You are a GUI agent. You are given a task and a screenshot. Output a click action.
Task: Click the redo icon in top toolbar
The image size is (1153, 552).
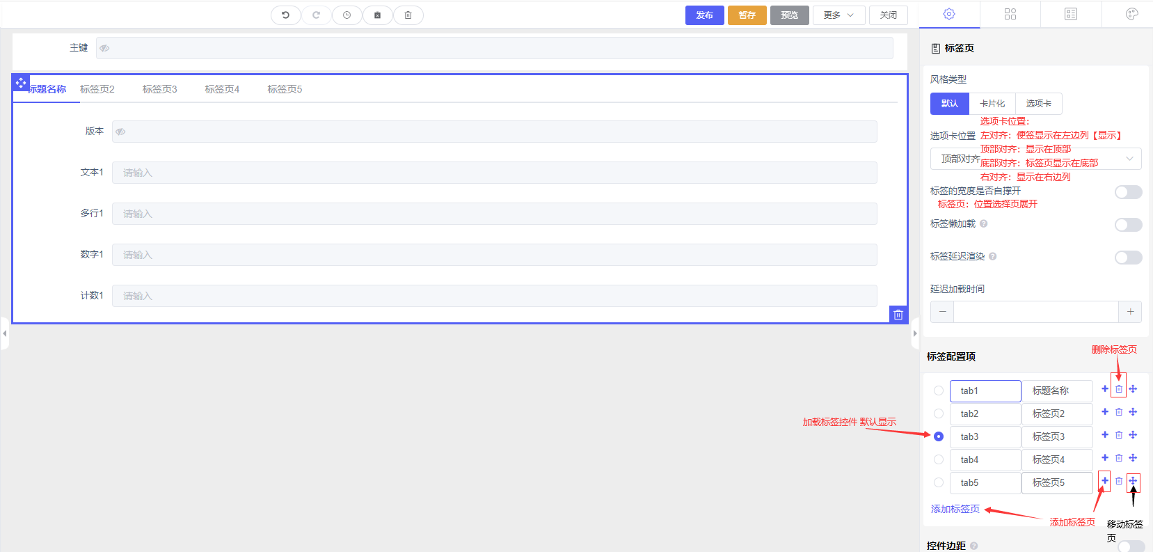pos(316,15)
